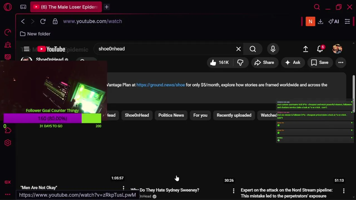
Task: Open Easy Setup sliders menu
Action: pyautogui.click(x=347, y=21)
